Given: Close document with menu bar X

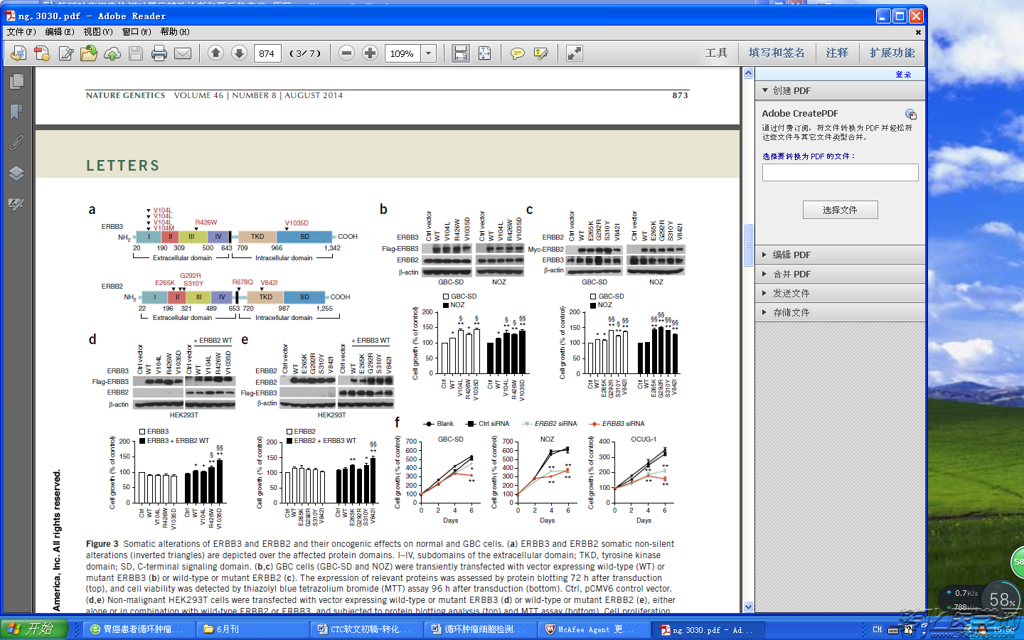Looking at the screenshot, I should click(x=918, y=32).
